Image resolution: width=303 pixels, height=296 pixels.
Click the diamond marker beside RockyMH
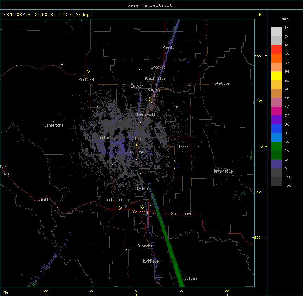click(x=88, y=71)
